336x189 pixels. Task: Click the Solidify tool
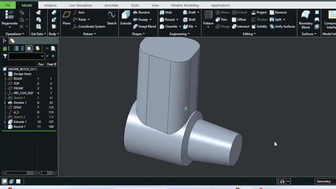pos(259,27)
